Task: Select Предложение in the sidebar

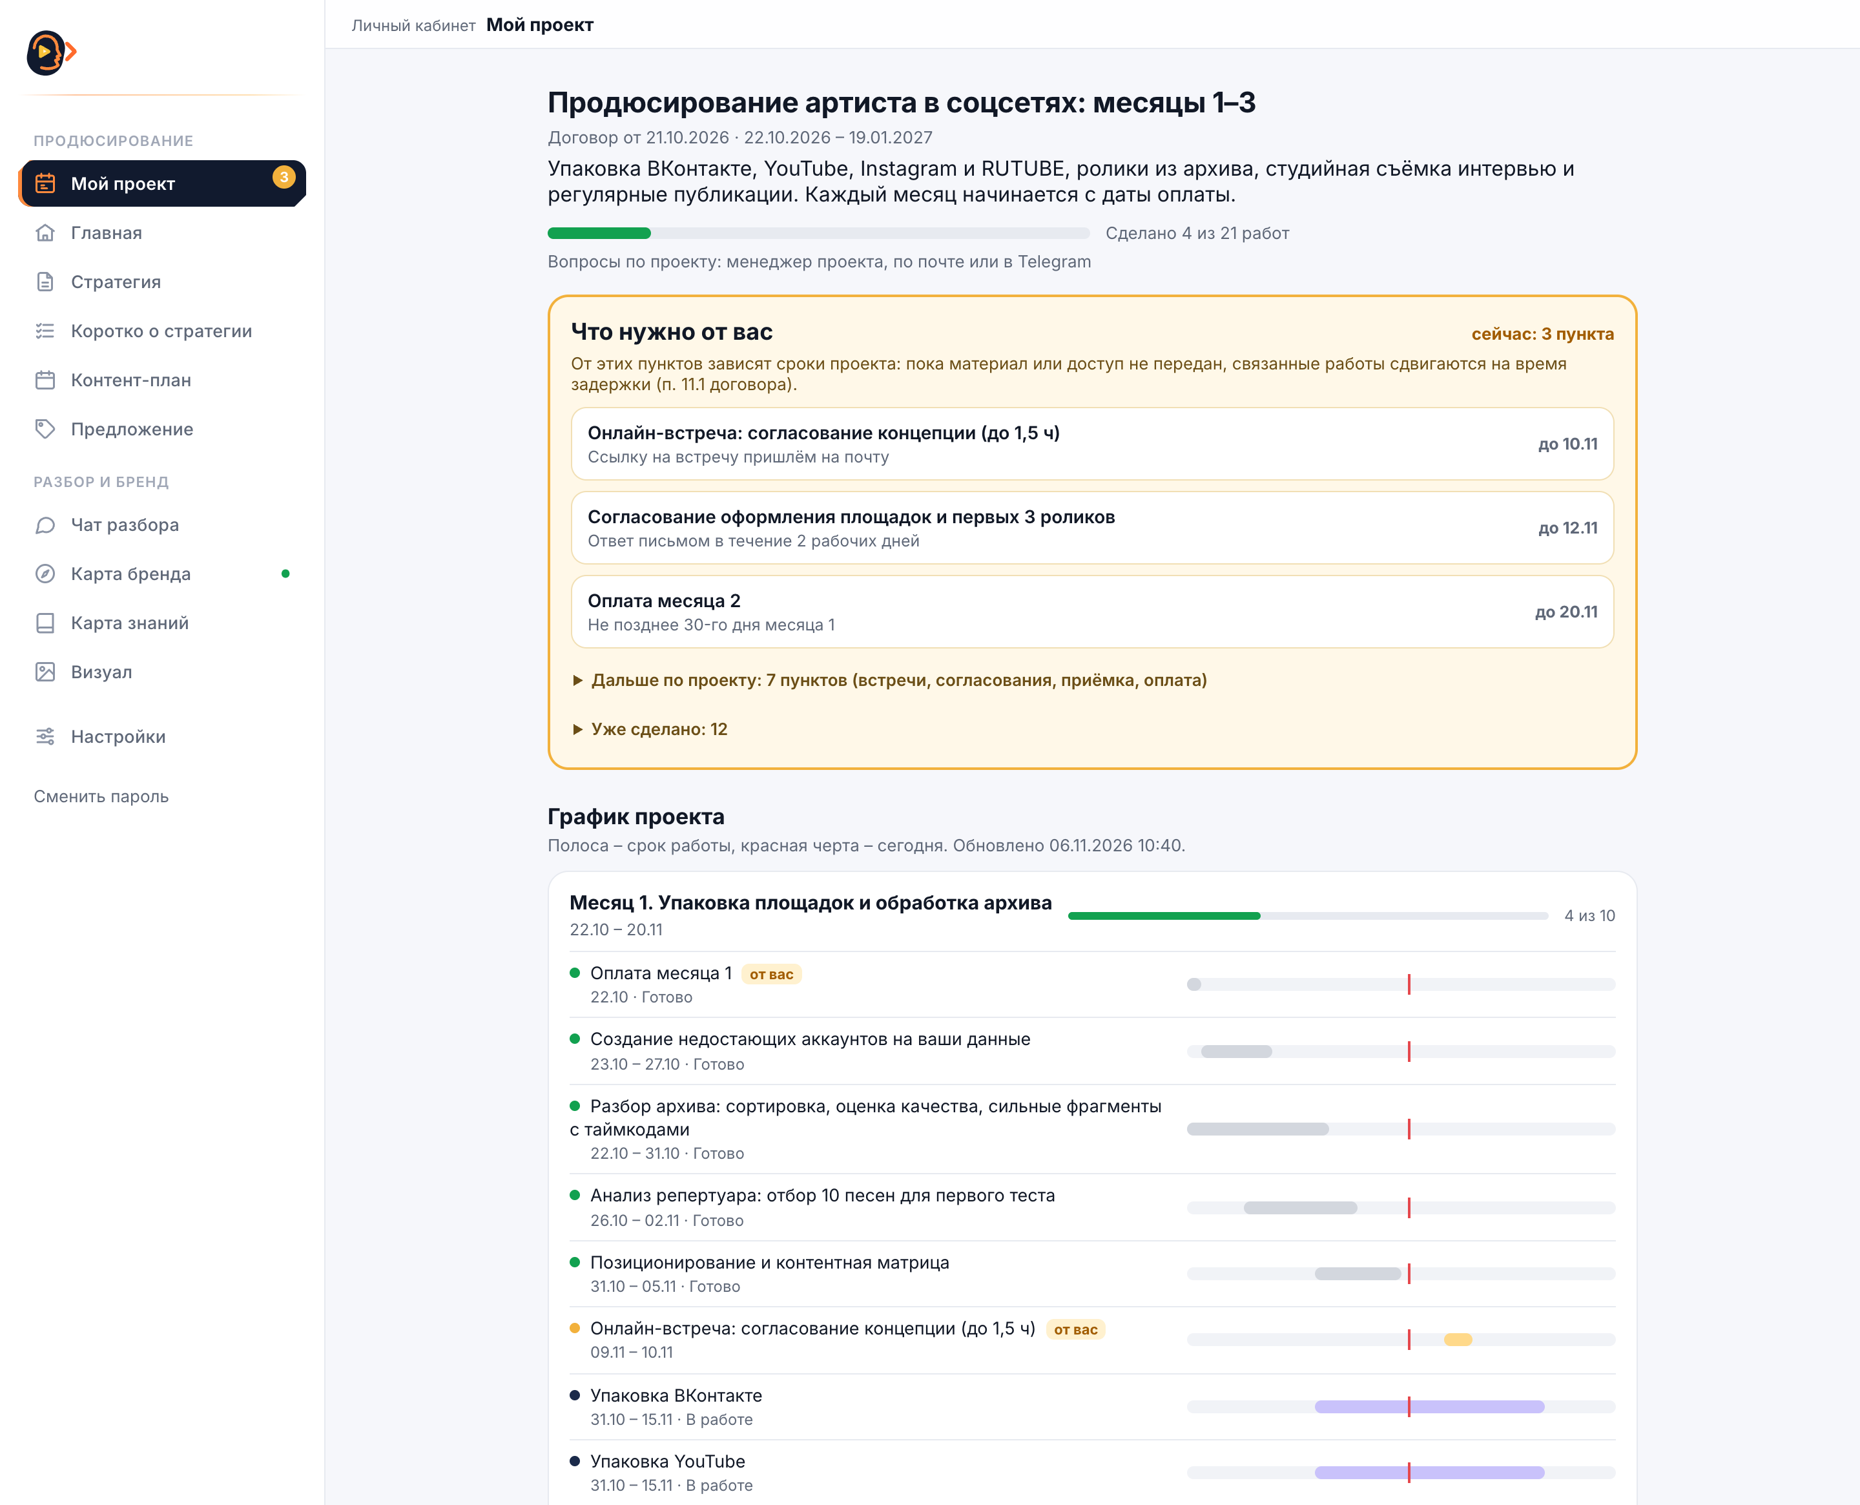Action: pos(163,429)
